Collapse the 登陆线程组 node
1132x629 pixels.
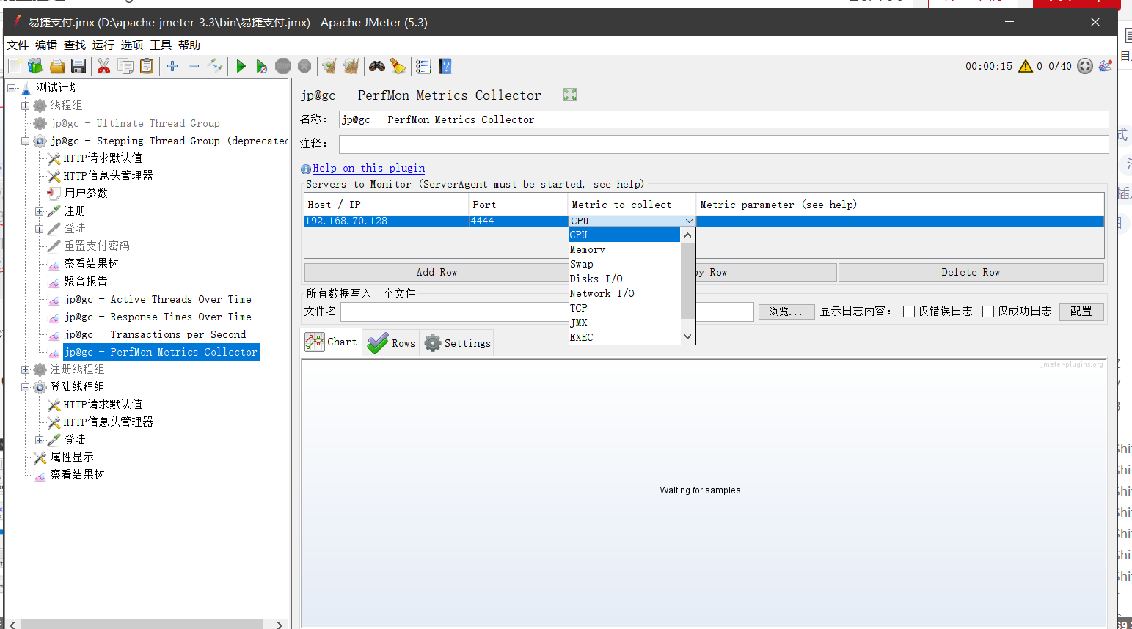(26, 387)
